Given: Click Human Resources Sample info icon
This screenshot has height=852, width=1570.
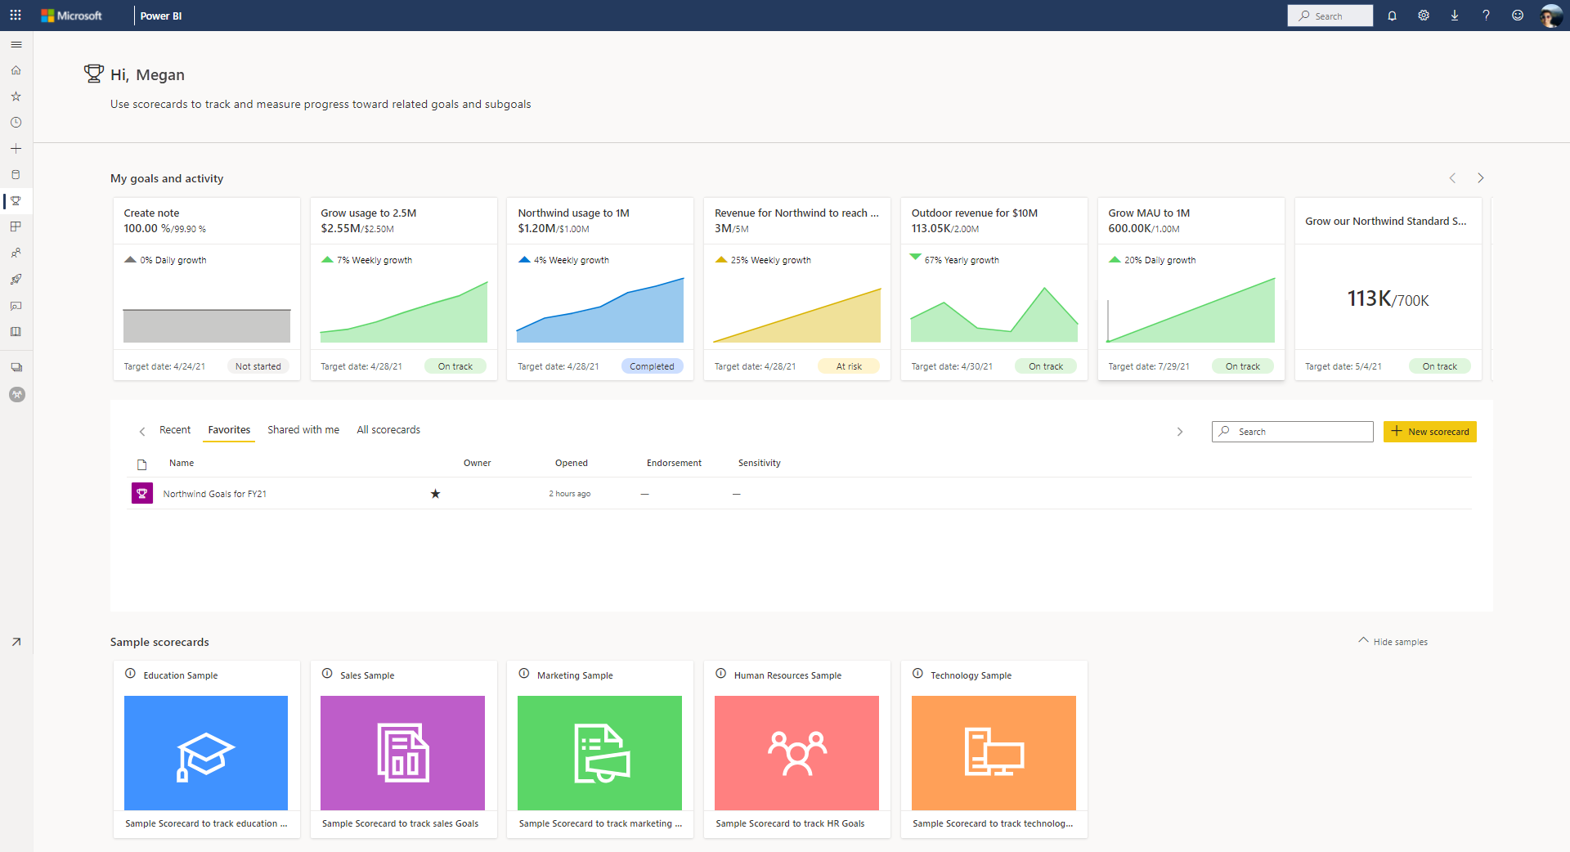Looking at the screenshot, I should [x=721, y=674].
